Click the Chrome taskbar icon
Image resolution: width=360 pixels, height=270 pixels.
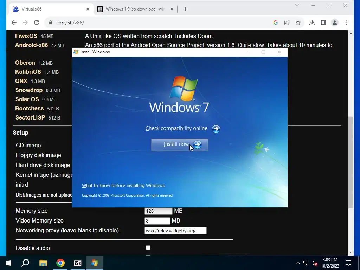coord(60,263)
